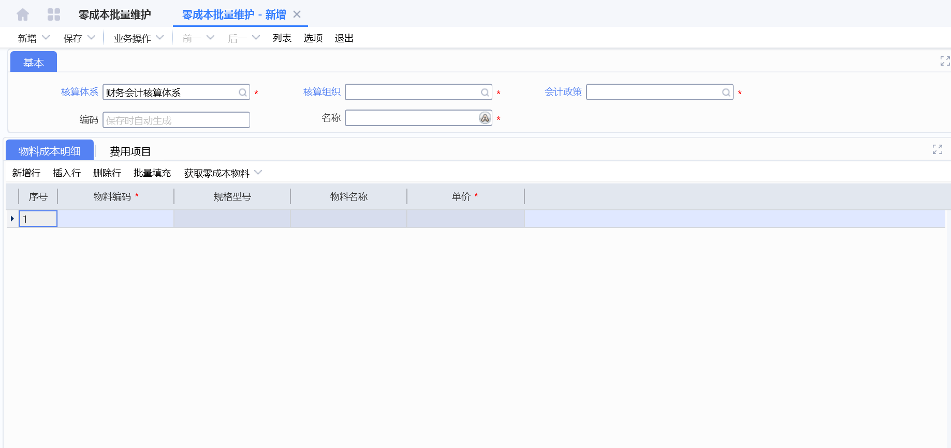This screenshot has height=448, width=951.
Task: Focus the 核算组织 input field
Action: 419,92
